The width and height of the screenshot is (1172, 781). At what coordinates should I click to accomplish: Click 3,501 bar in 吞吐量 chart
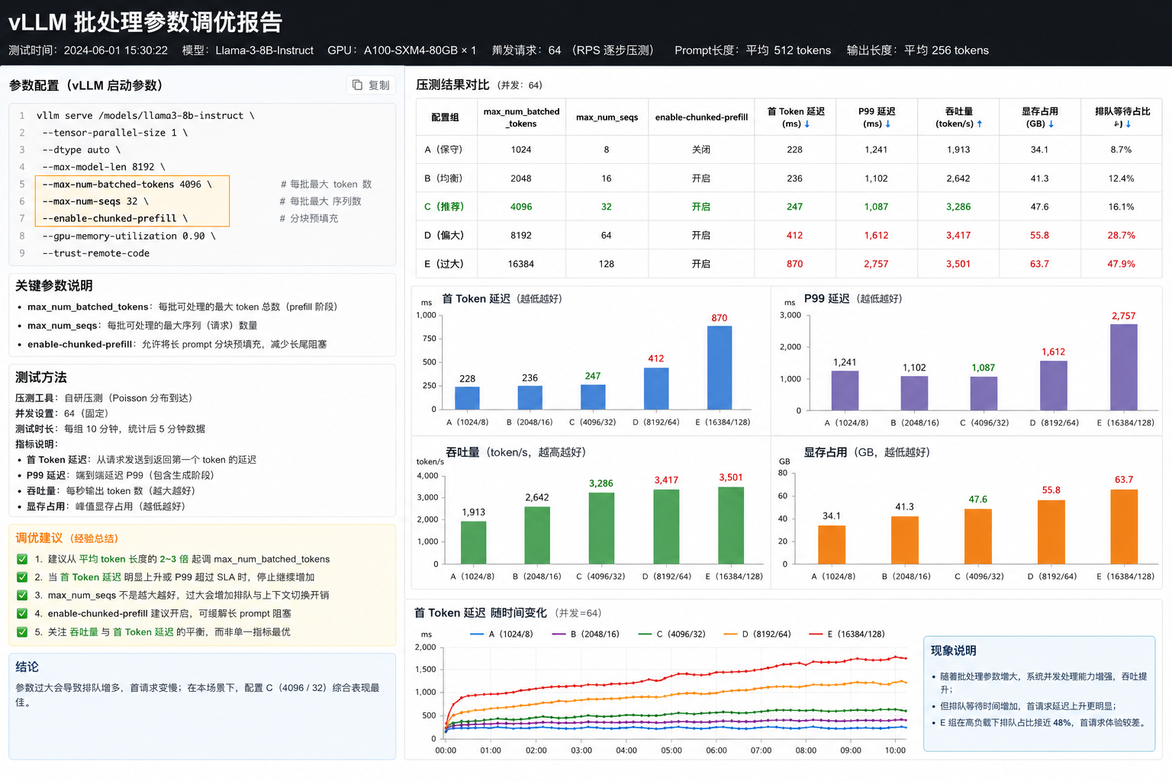click(x=731, y=525)
